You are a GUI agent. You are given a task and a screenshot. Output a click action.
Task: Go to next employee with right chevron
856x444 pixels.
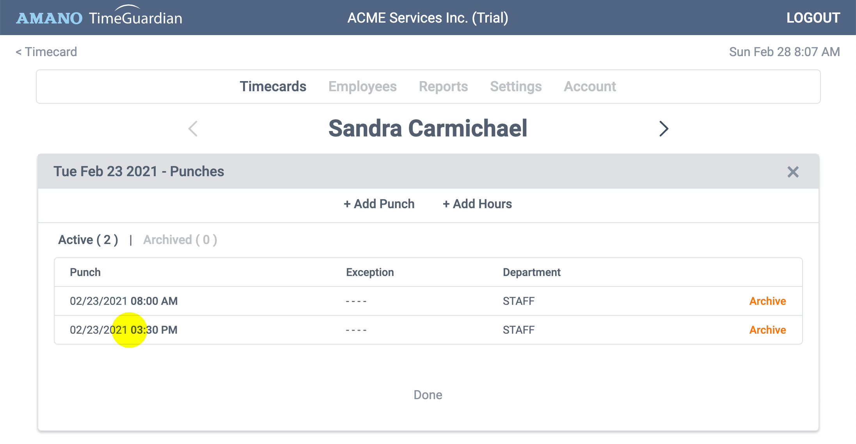tap(664, 129)
